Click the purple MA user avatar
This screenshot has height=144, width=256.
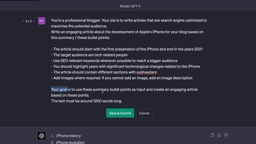42,21
